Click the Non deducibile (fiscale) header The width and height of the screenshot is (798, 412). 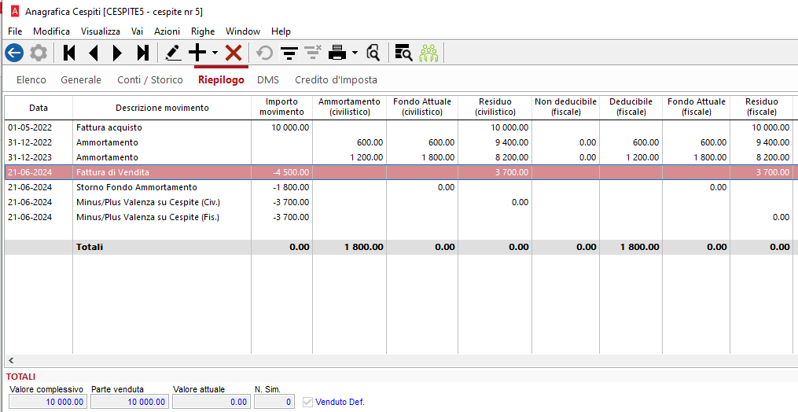pos(565,107)
